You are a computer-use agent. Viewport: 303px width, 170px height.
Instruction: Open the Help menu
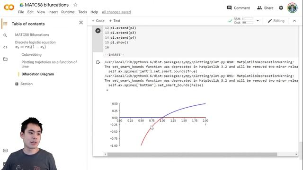pyautogui.click(x=94, y=12)
